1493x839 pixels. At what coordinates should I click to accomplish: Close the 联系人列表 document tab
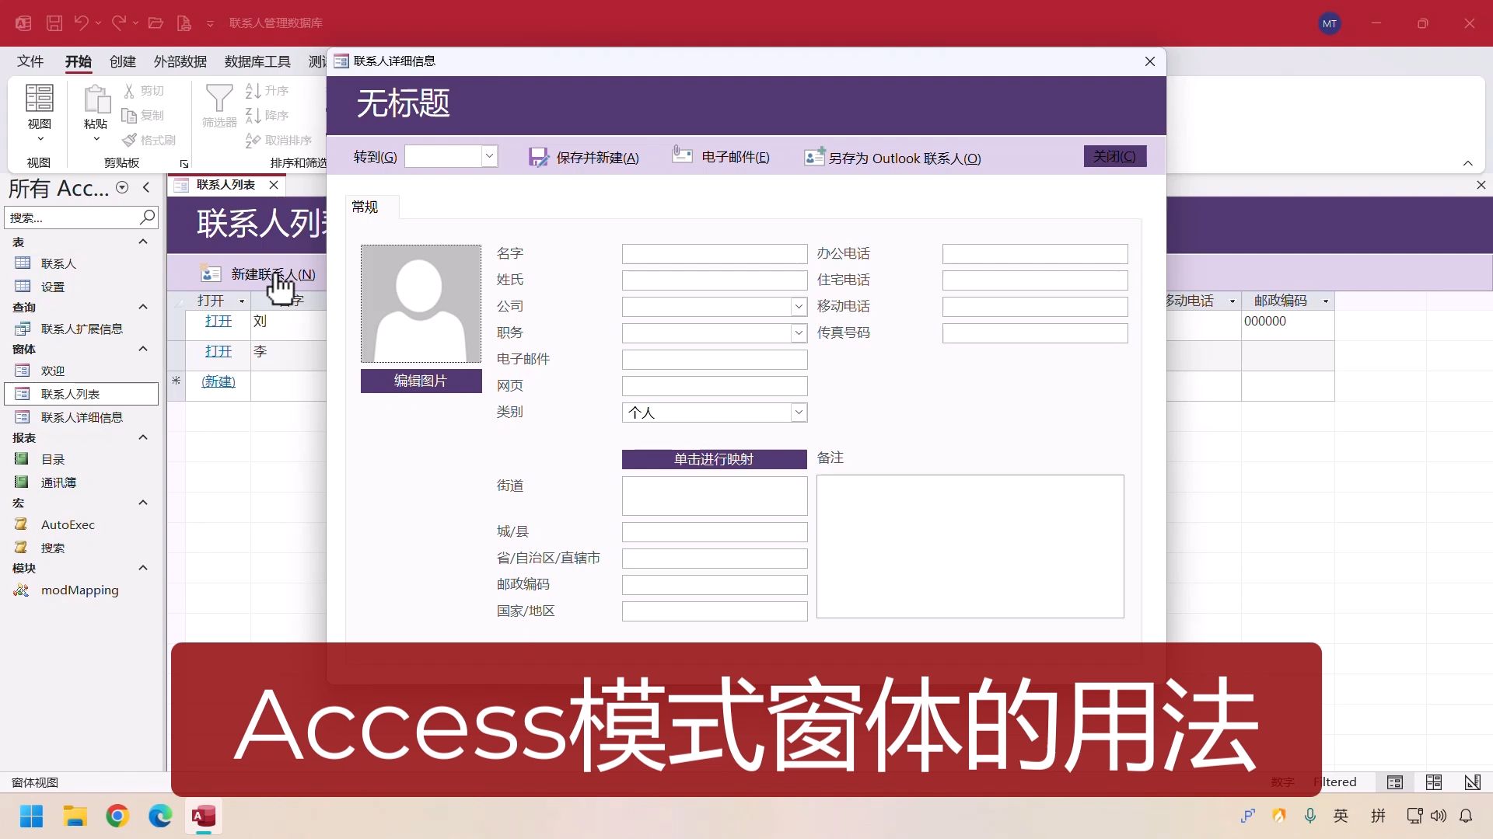pos(274,185)
